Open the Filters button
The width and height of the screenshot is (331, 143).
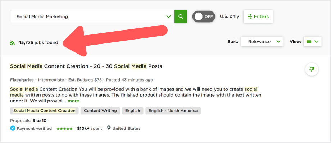click(x=258, y=17)
